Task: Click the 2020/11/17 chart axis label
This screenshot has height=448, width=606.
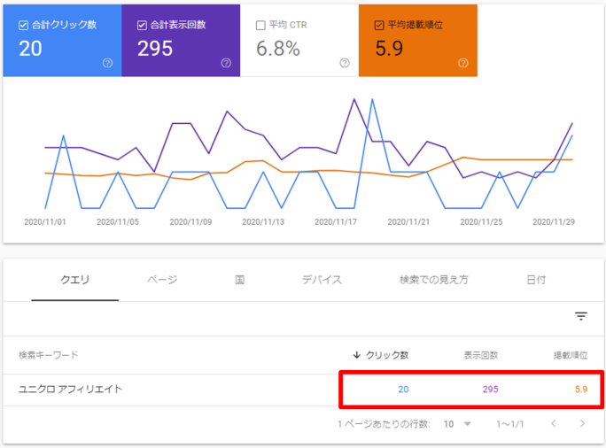Action: point(336,222)
